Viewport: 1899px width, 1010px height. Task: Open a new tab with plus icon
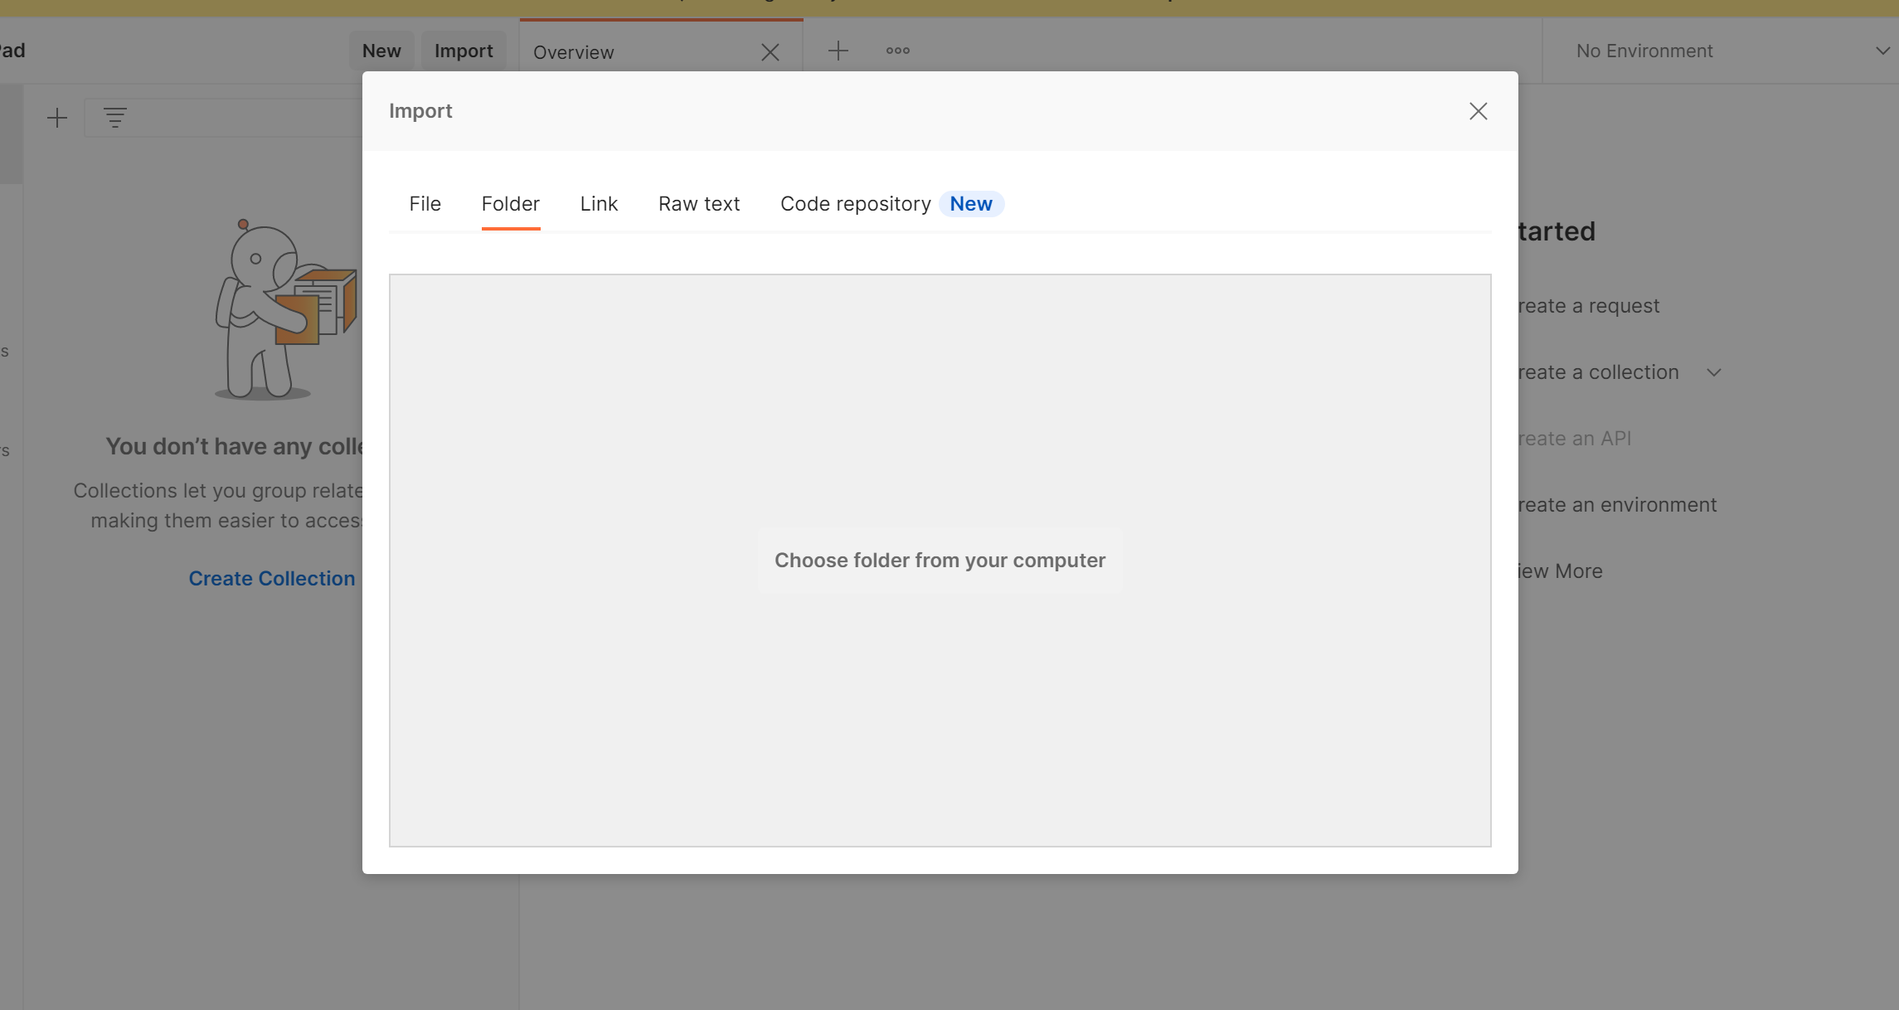pyautogui.click(x=838, y=51)
